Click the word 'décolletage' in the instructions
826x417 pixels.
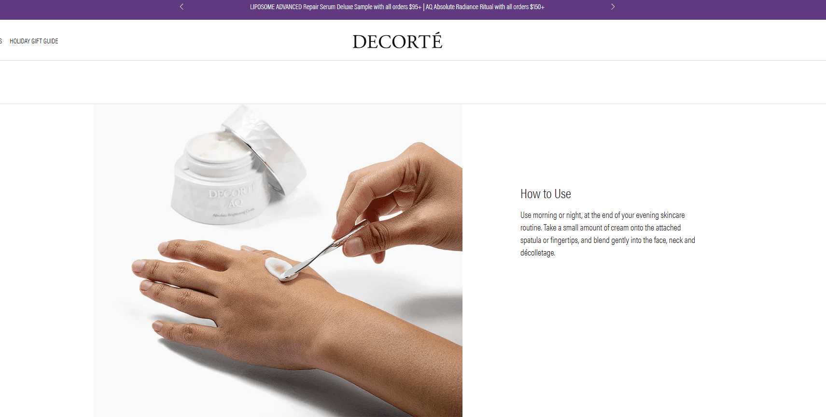pos(537,253)
